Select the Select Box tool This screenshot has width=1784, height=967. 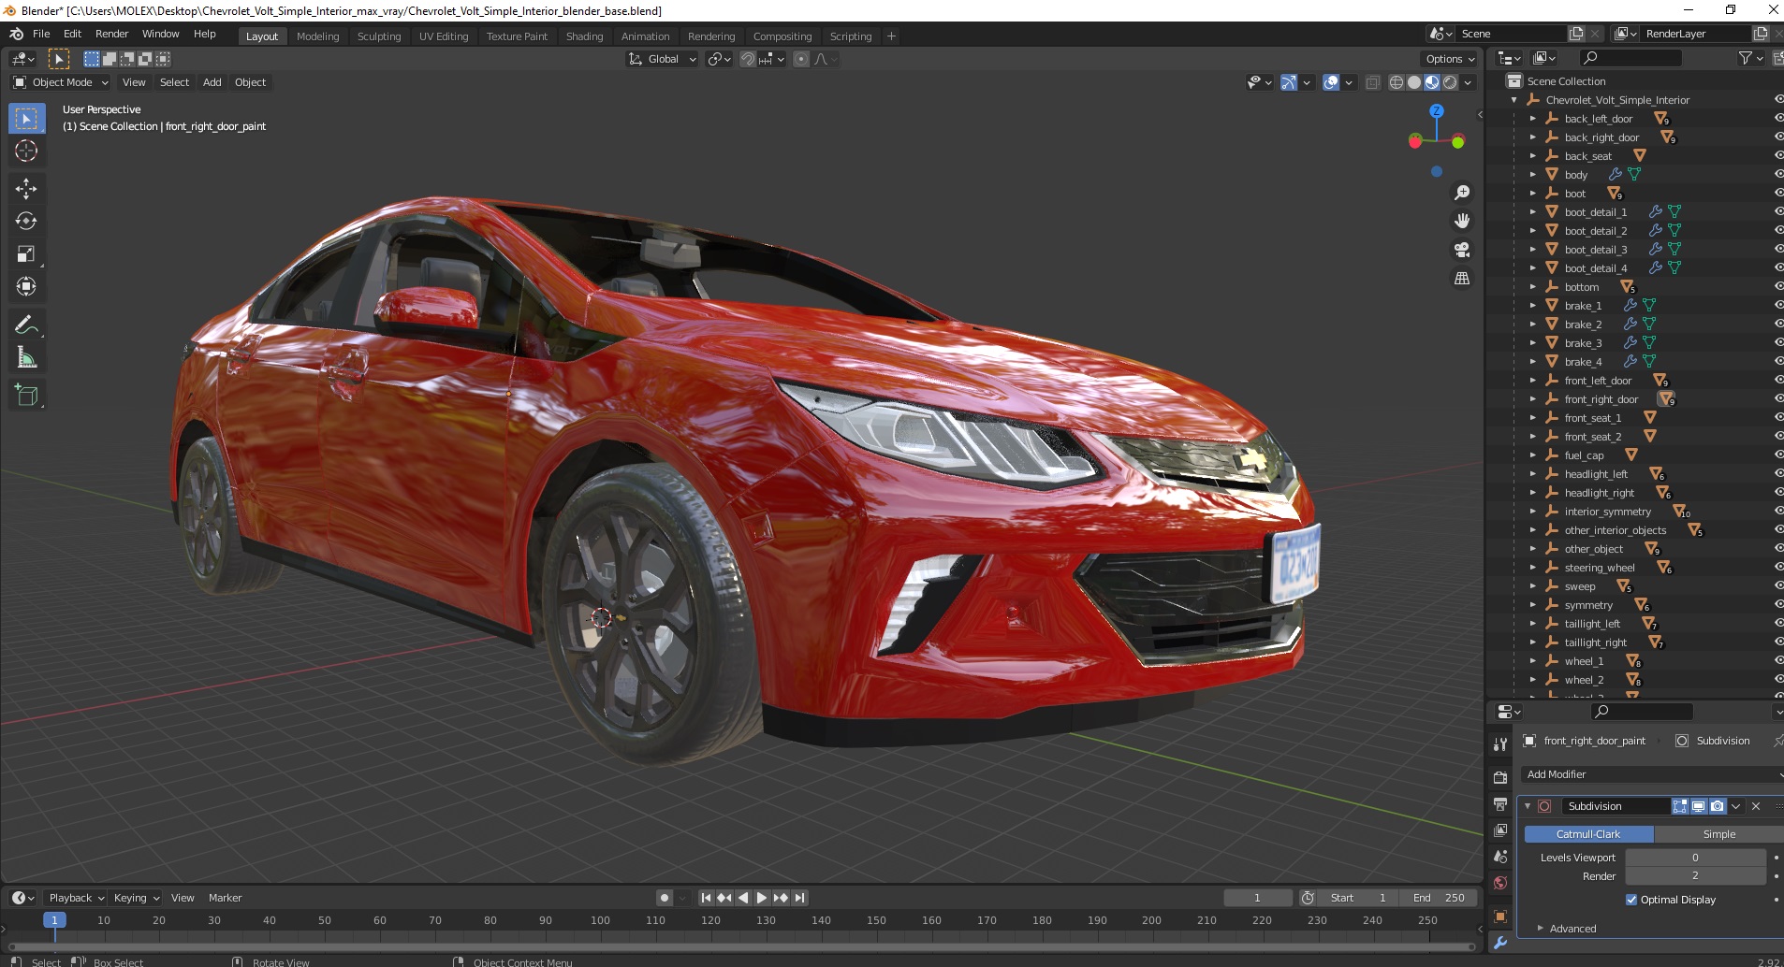[26, 119]
